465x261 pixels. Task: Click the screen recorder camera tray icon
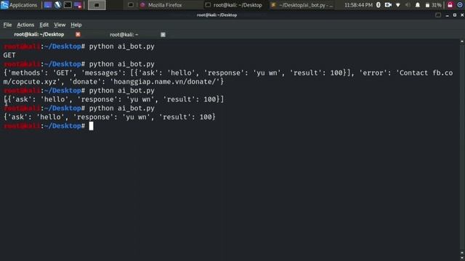[388, 5]
